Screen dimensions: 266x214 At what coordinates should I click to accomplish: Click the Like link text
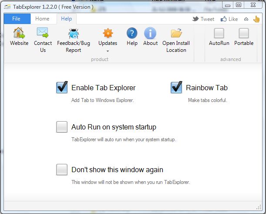[x=233, y=19]
